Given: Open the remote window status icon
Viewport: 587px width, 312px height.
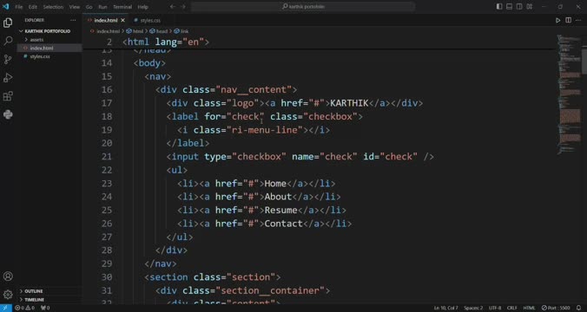Looking at the screenshot, I should click(5, 308).
